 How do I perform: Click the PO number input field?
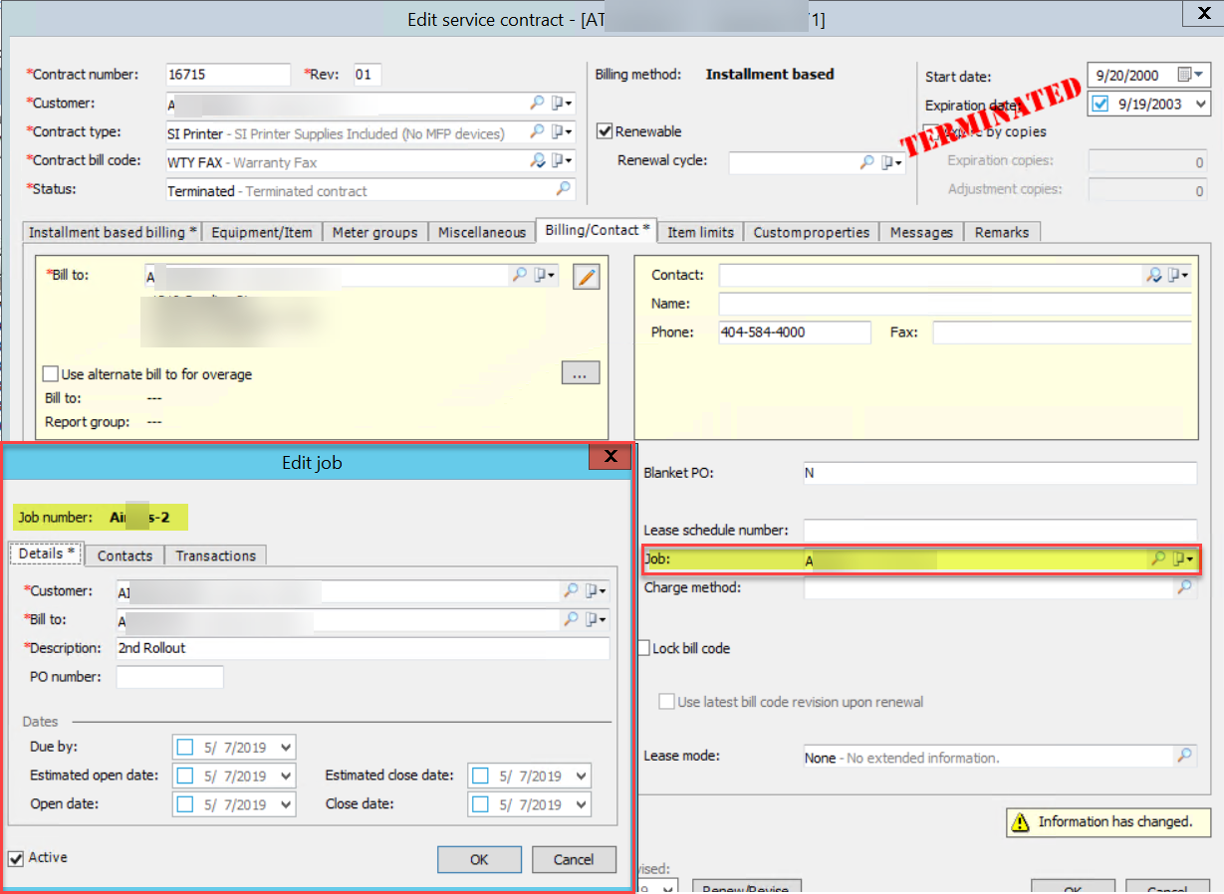[x=169, y=677]
